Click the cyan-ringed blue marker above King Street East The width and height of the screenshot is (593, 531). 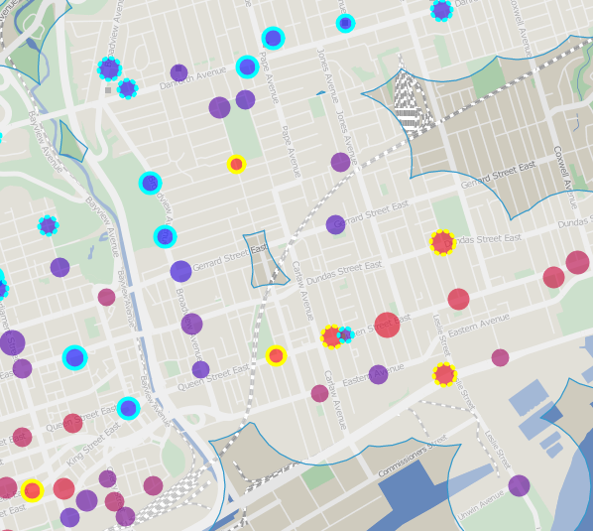point(129,408)
